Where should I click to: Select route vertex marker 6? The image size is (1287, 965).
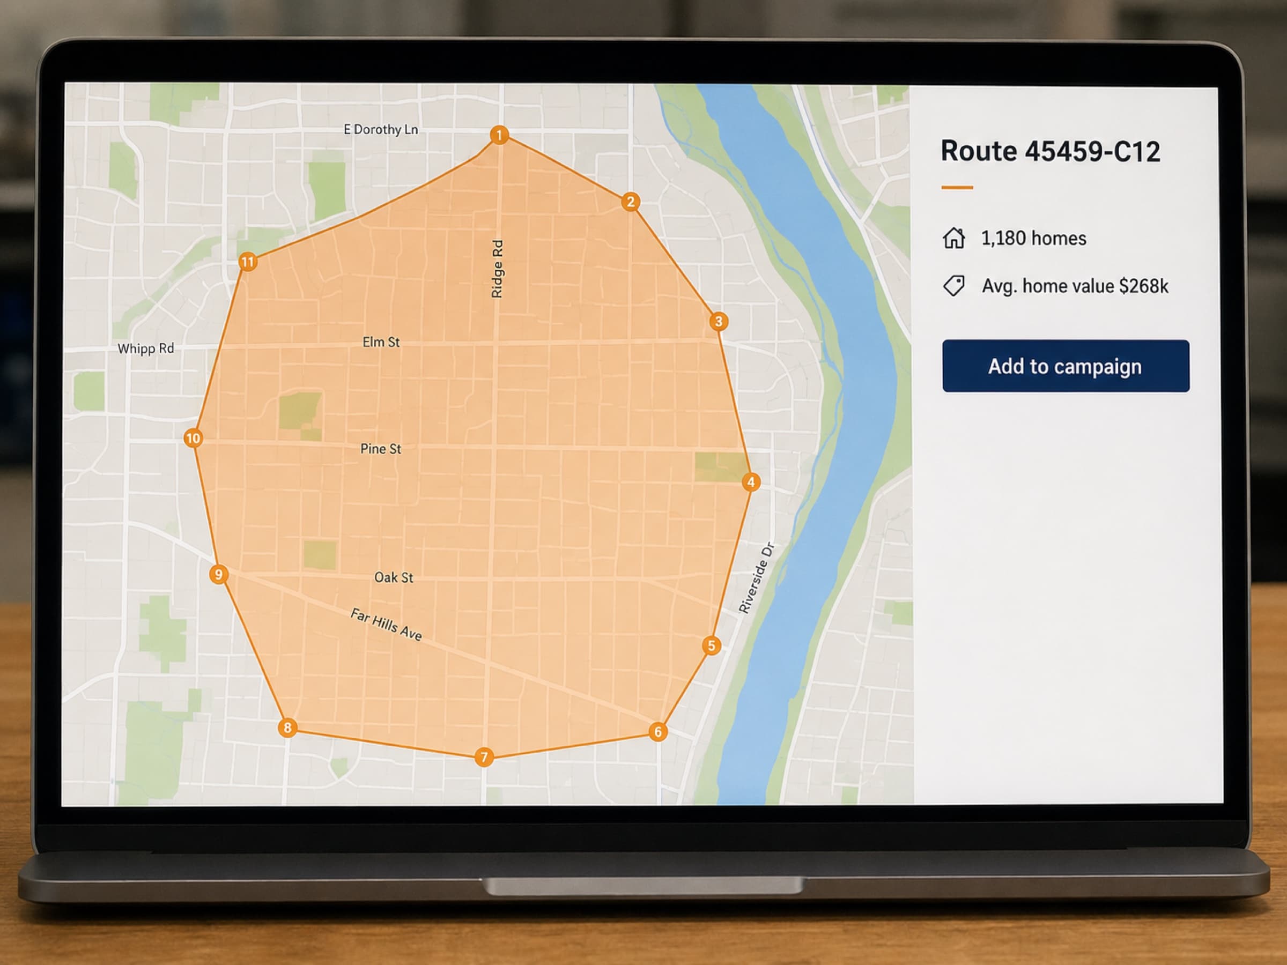[658, 732]
